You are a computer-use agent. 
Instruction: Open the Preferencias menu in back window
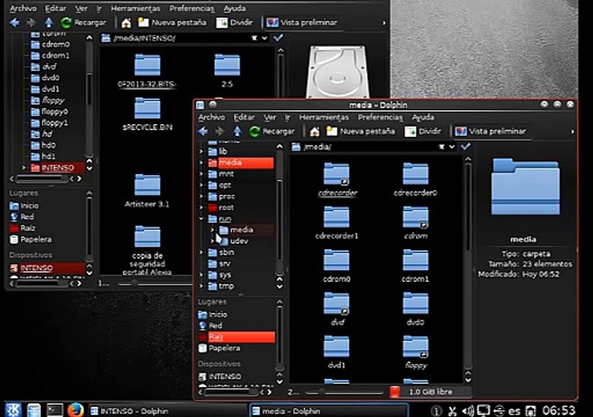(x=192, y=9)
